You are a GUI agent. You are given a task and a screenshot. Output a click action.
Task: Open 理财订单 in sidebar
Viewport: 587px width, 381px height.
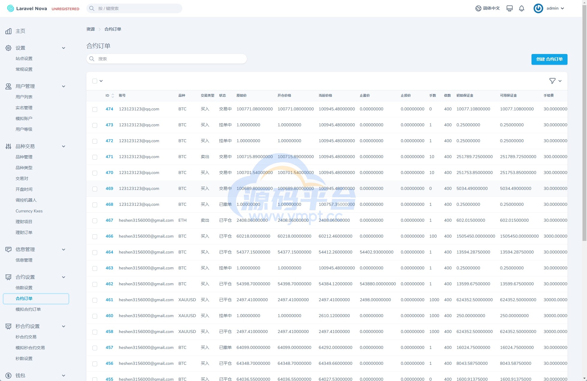(x=24, y=233)
